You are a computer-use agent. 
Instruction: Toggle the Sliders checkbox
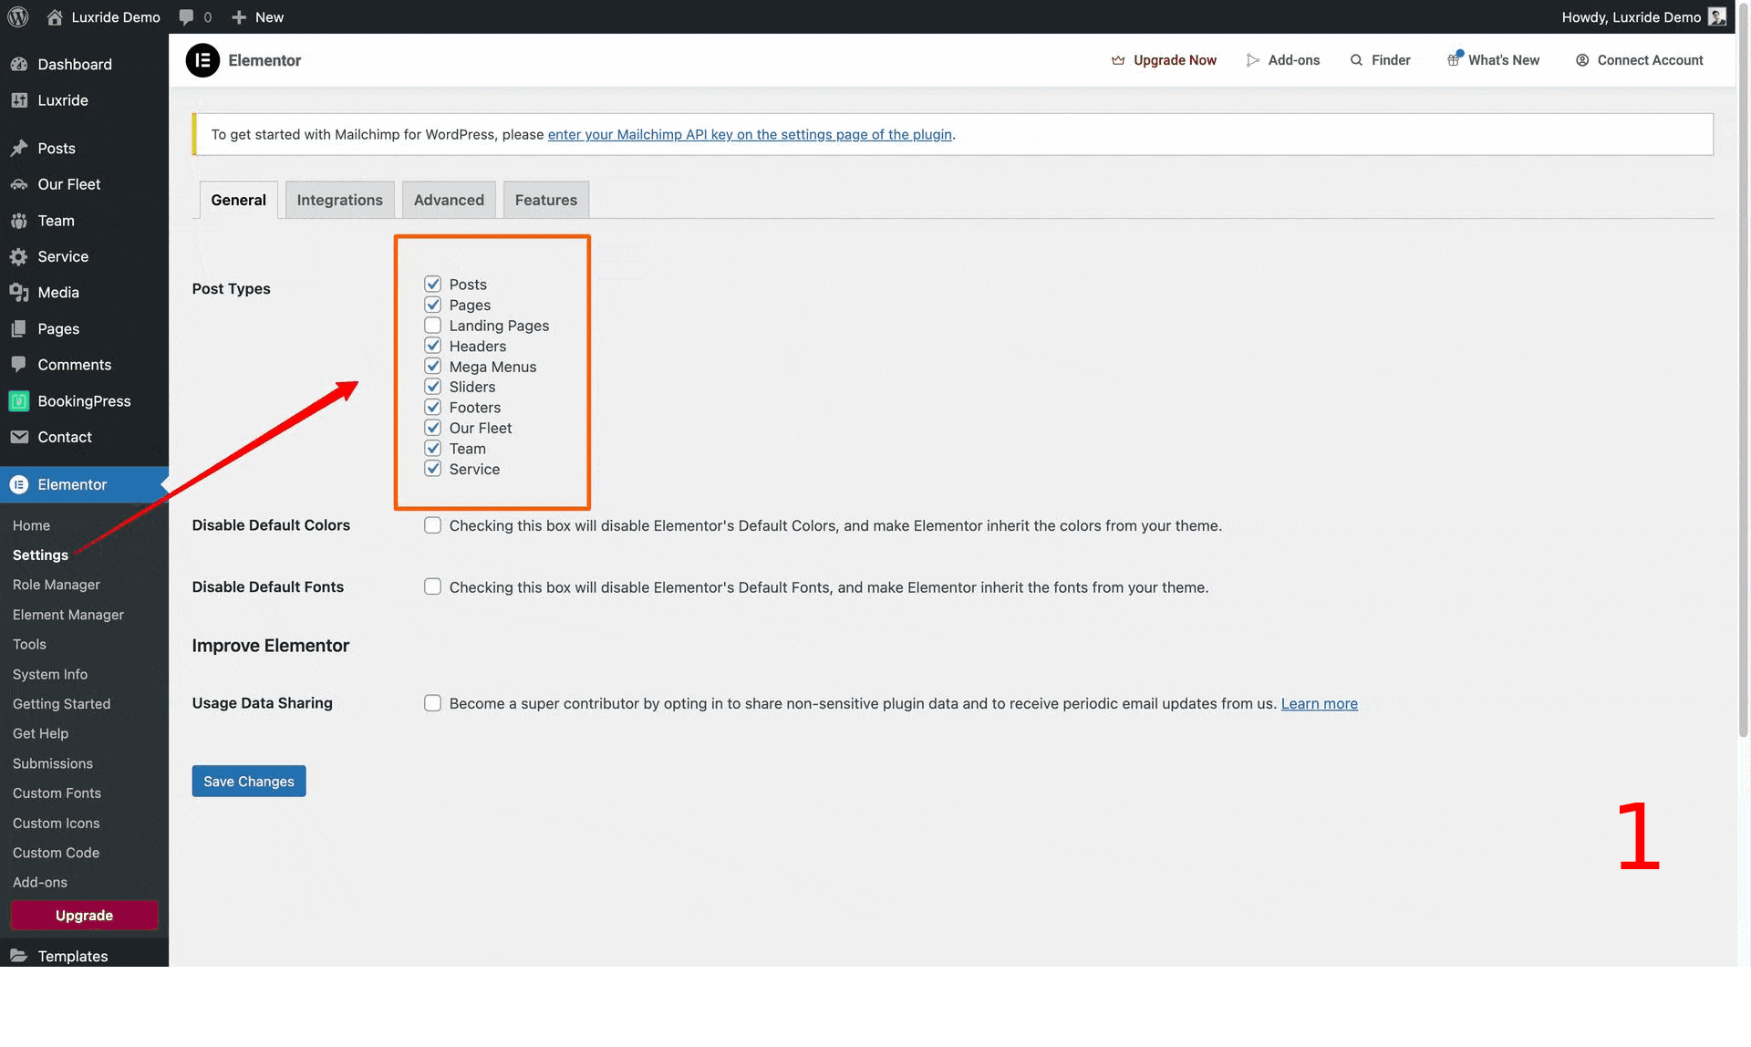(x=433, y=387)
